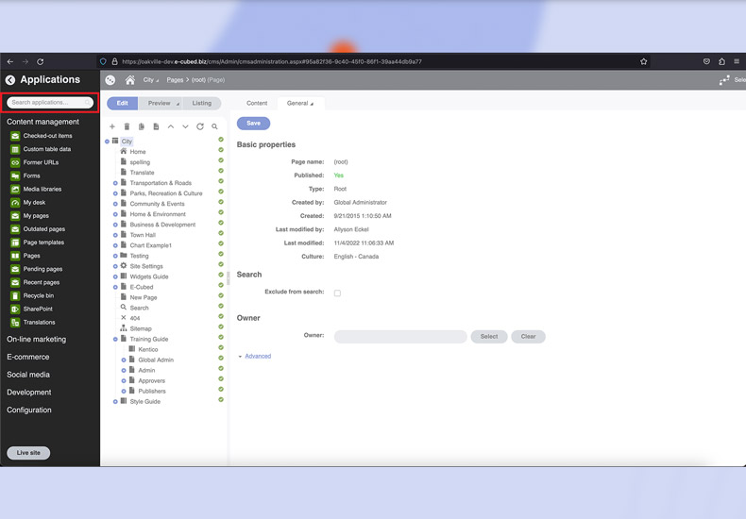Open the Recycle bin application

38,295
